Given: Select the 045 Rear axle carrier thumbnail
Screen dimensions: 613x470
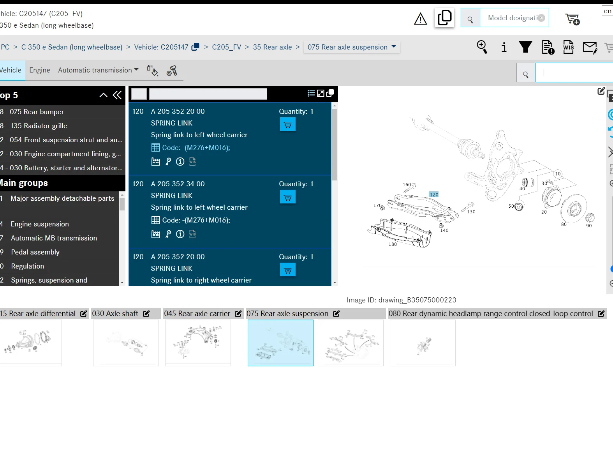Looking at the screenshot, I should coord(198,343).
